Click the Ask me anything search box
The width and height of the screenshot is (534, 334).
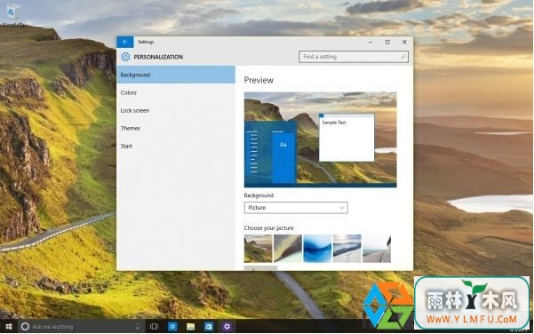[x=81, y=327]
